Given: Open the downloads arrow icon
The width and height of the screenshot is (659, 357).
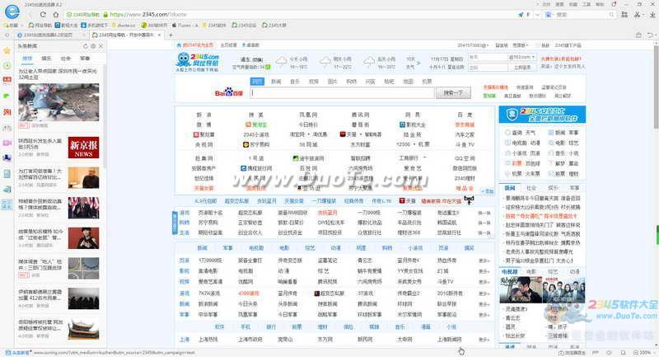Looking at the screenshot, I should click(652, 14).
